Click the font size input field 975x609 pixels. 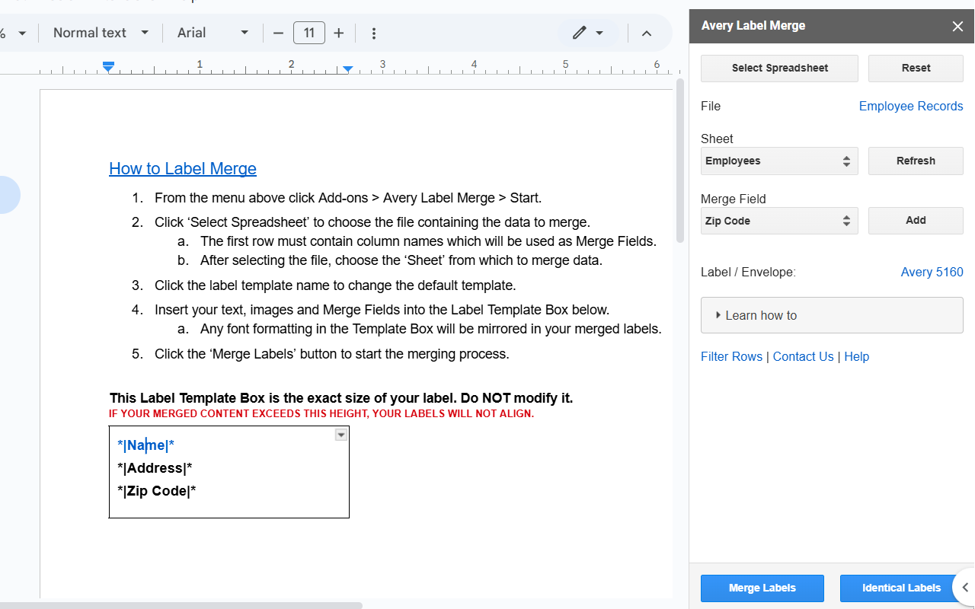pos(309,33)
